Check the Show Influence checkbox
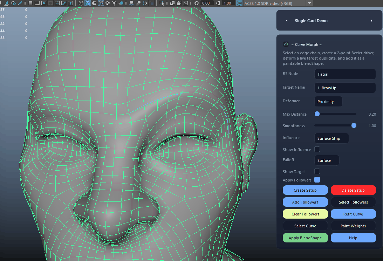This screenshot has width=383, height=261. click(x=317, y=149)
